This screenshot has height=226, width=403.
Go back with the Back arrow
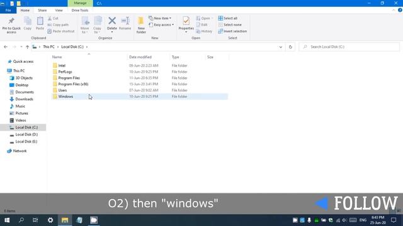[x=6, y=47]
